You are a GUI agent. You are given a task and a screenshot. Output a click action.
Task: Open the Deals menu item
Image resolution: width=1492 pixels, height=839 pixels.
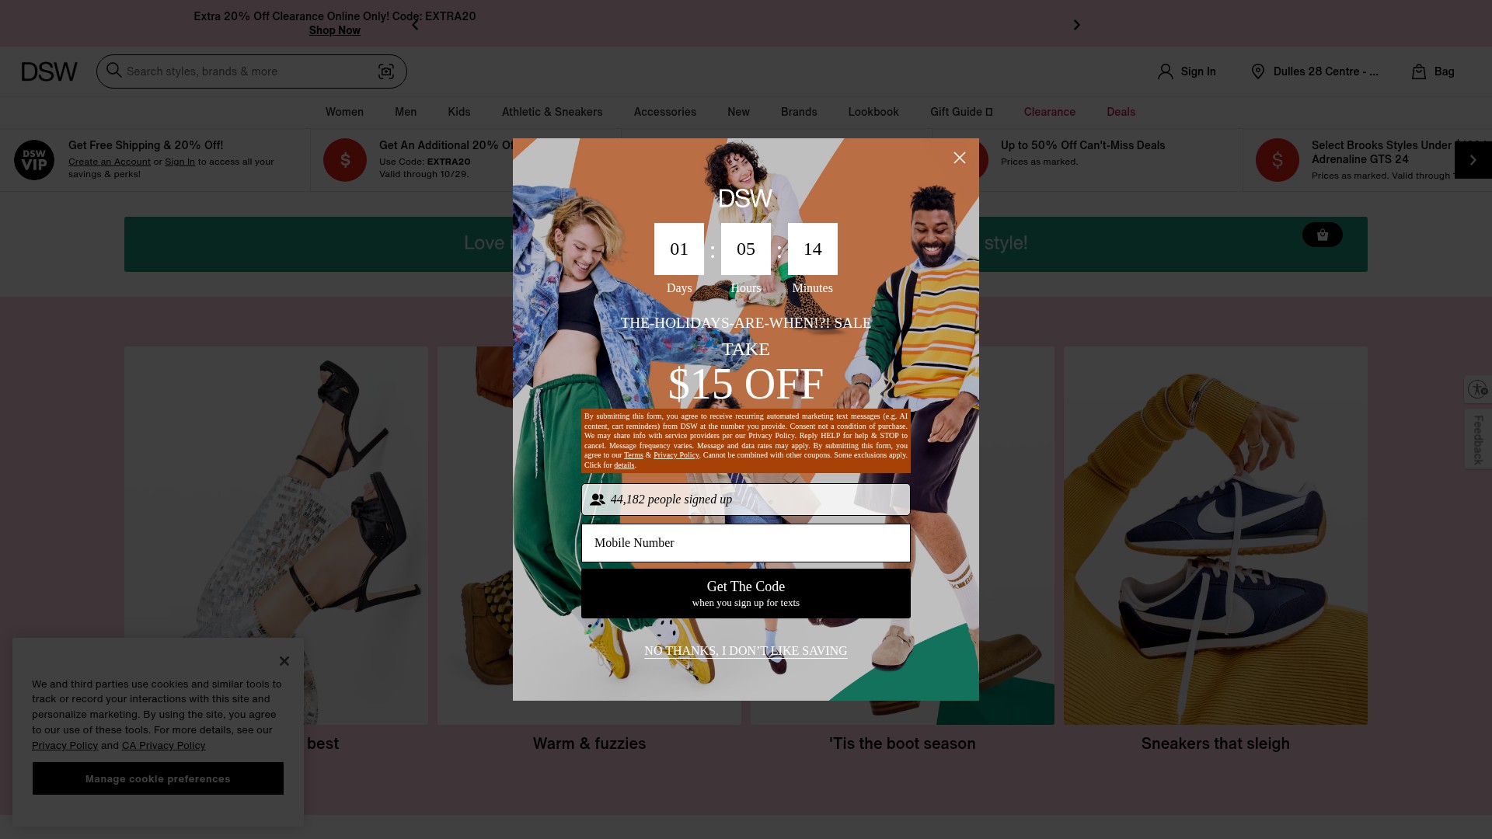point(1121,112)
